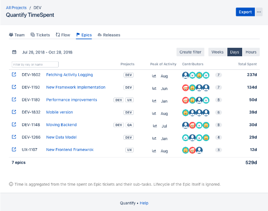Focus the Filter by Key or Name field
Screen dimensions: 268x211
click(35, 65)
